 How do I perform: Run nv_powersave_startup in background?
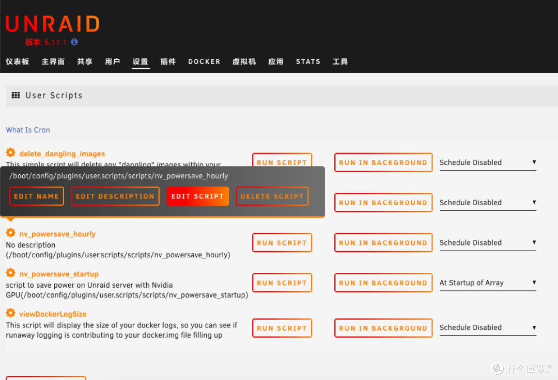[x=383, y=283]
